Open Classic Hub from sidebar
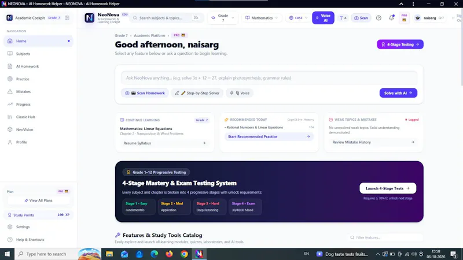Viewport: 463px width, 260px height. tap(38, 117)
